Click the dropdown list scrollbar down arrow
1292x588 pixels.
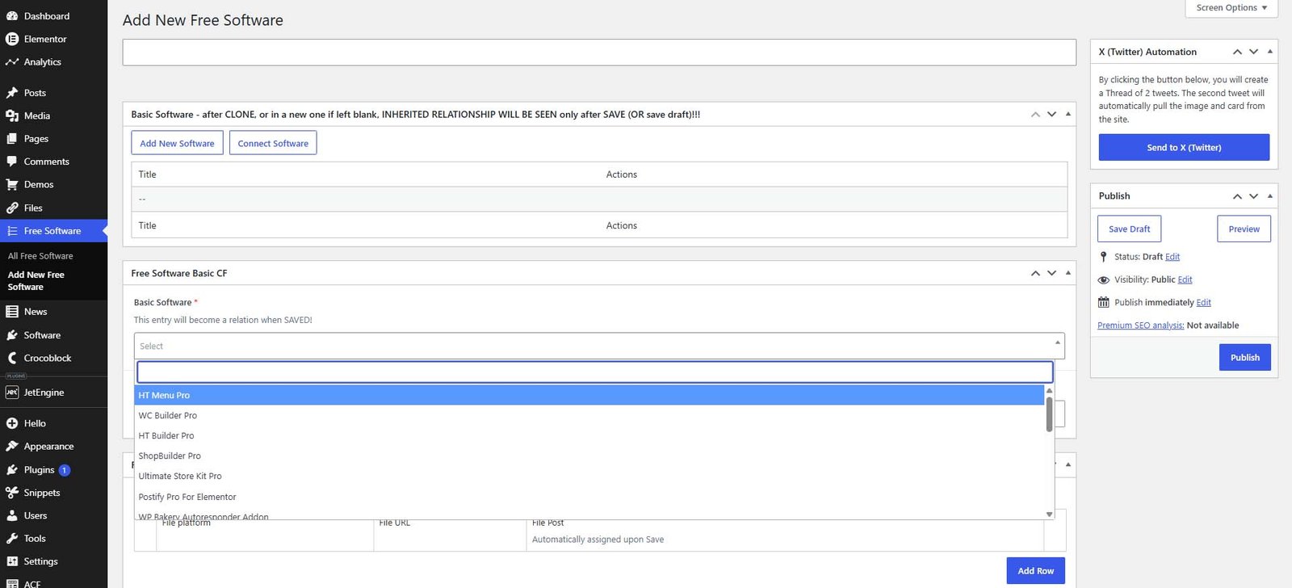[1049, 514]
